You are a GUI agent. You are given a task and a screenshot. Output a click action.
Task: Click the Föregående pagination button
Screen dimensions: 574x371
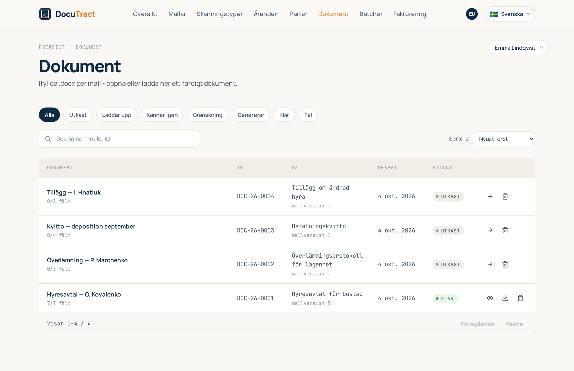click(477, 324)
